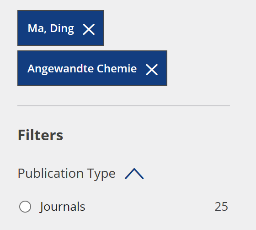Viewport: 256px width, 230px height.
Task: Filter results to Journals only
Action: tap(25, 207)
